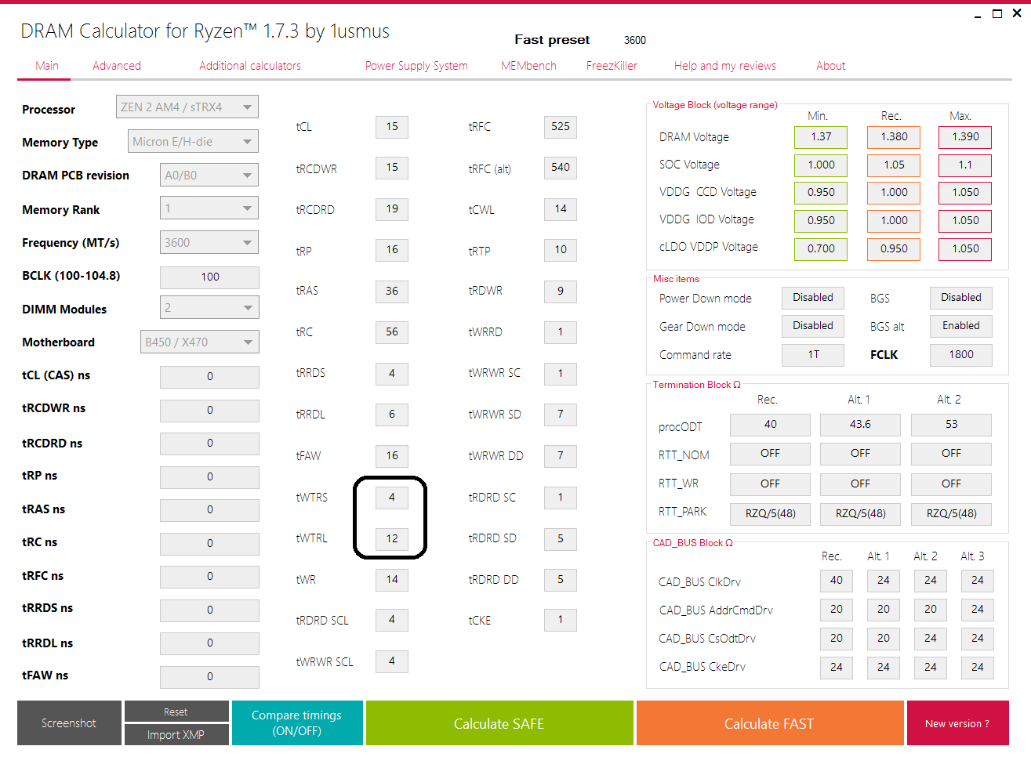The width and height of the screenshot is (1031, 775).
Task: Click the tCL (CAS) ns input field
Action: pos(209,377)
